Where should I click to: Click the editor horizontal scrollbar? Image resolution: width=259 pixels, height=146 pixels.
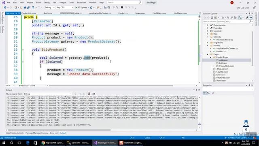(x=111, y=86)
